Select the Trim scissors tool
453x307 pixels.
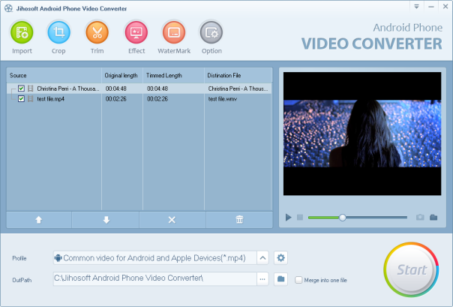point(97,33)
